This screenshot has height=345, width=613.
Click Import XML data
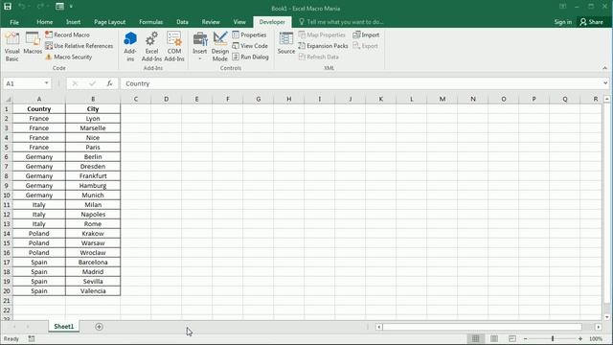point(366,34)
